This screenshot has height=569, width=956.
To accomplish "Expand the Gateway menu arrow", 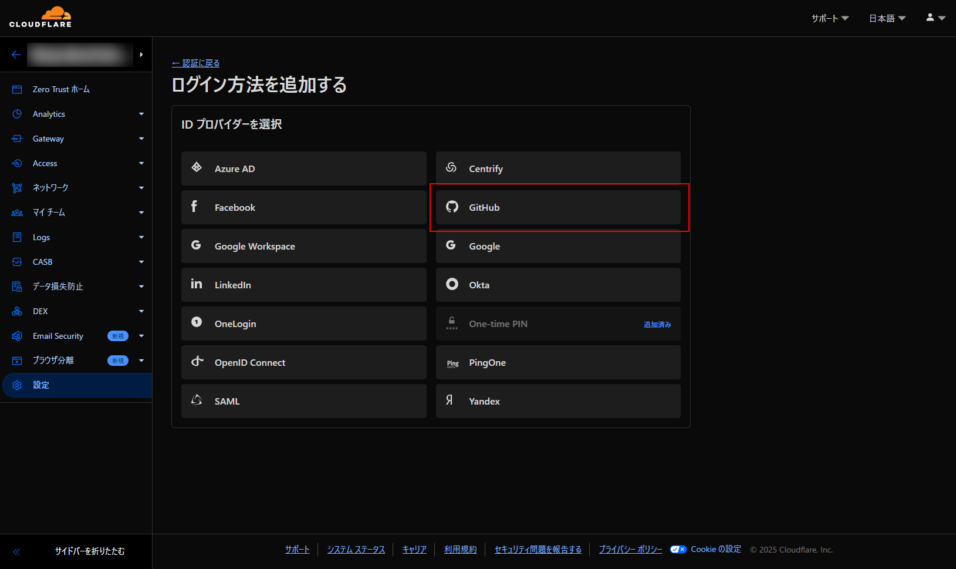I will pos(141,139).
